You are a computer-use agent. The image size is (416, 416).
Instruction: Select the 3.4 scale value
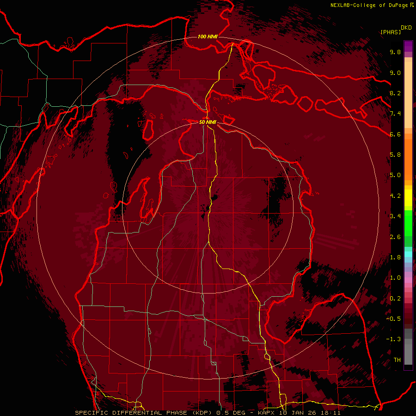pos(395,216)
